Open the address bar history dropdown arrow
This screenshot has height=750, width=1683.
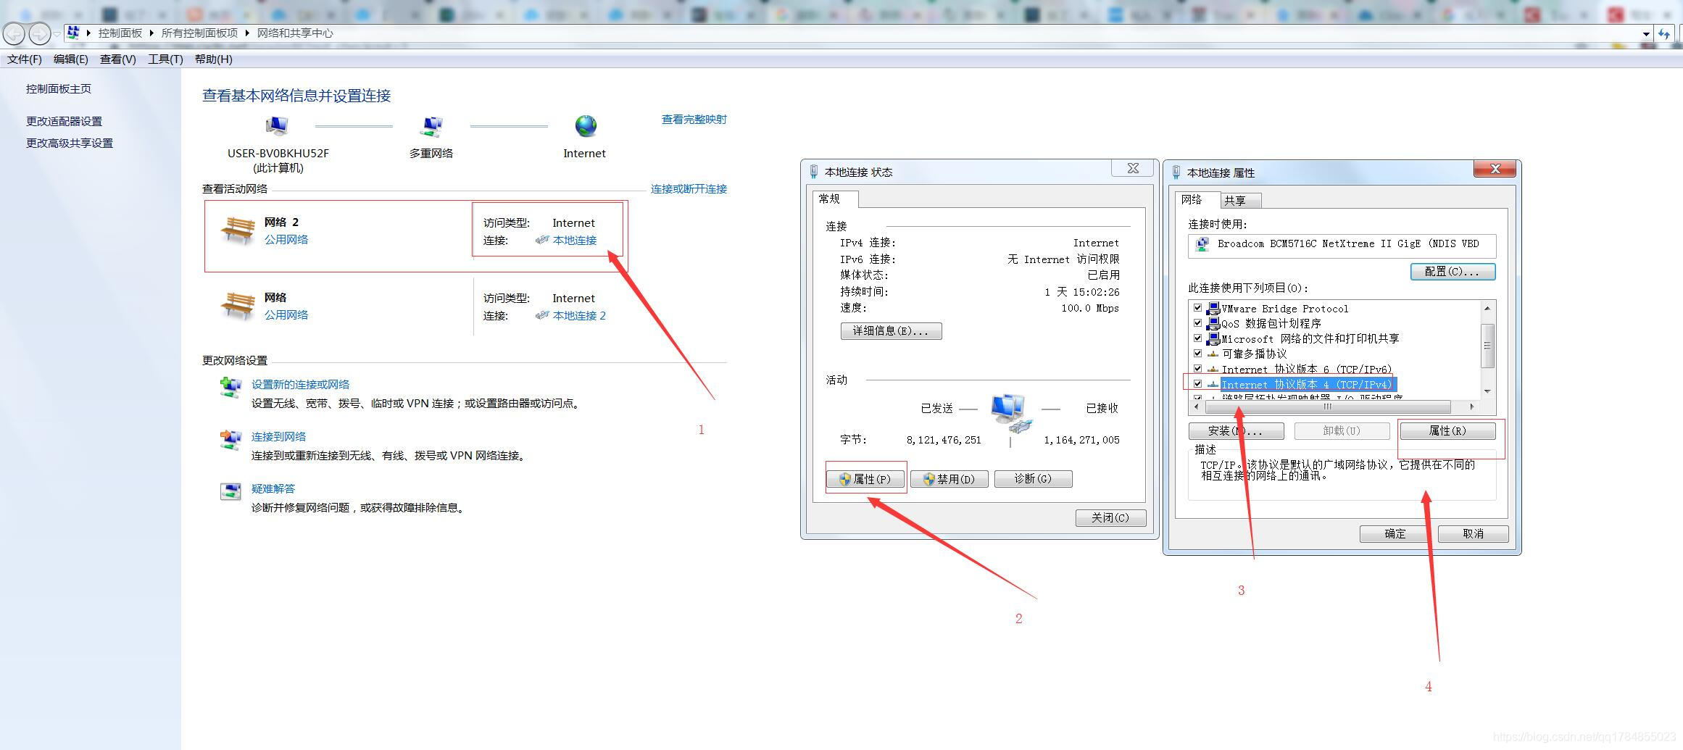click(x=1646, y=33)
